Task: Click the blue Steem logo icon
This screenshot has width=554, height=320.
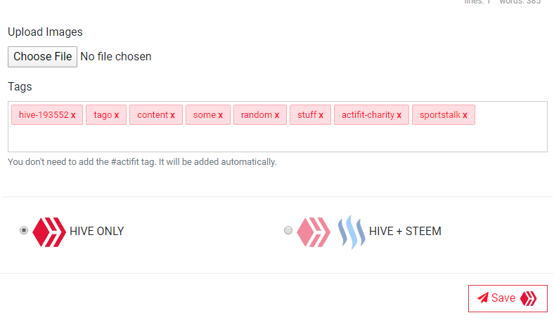Action: tap(352, 232)
